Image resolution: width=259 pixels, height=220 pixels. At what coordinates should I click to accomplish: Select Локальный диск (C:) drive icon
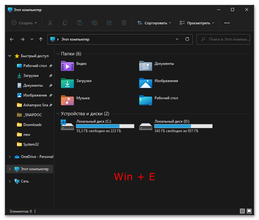[67, 125]
